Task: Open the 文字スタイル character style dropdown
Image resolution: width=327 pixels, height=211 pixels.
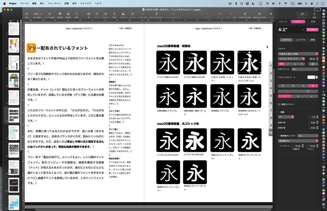Action: [305, 69]
